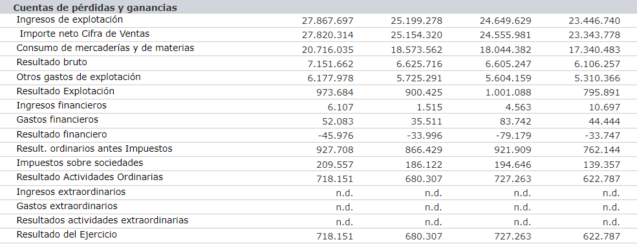
Task: Click the value 24.649.629
Action: point(505,21)
